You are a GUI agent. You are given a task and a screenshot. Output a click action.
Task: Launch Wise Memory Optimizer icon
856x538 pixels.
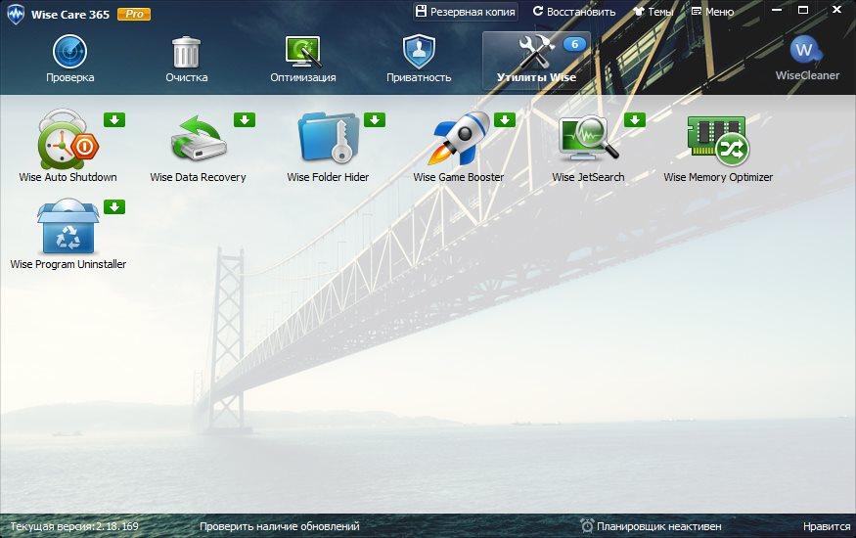click(718, 141)
